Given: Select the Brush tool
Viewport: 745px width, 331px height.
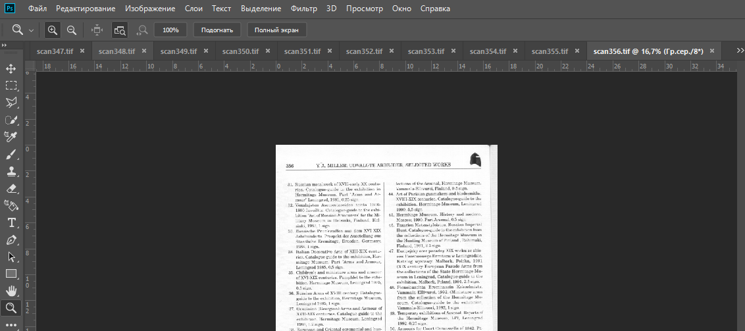Looking at the screenshot, I should point(11,154).
